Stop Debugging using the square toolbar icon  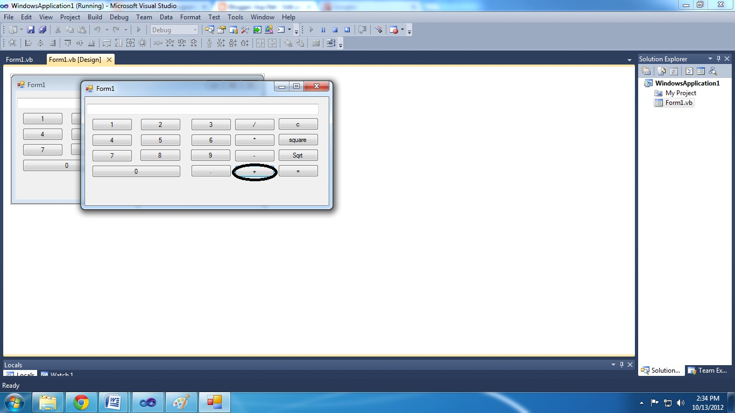pyautogui.click(x=336, y=30)
